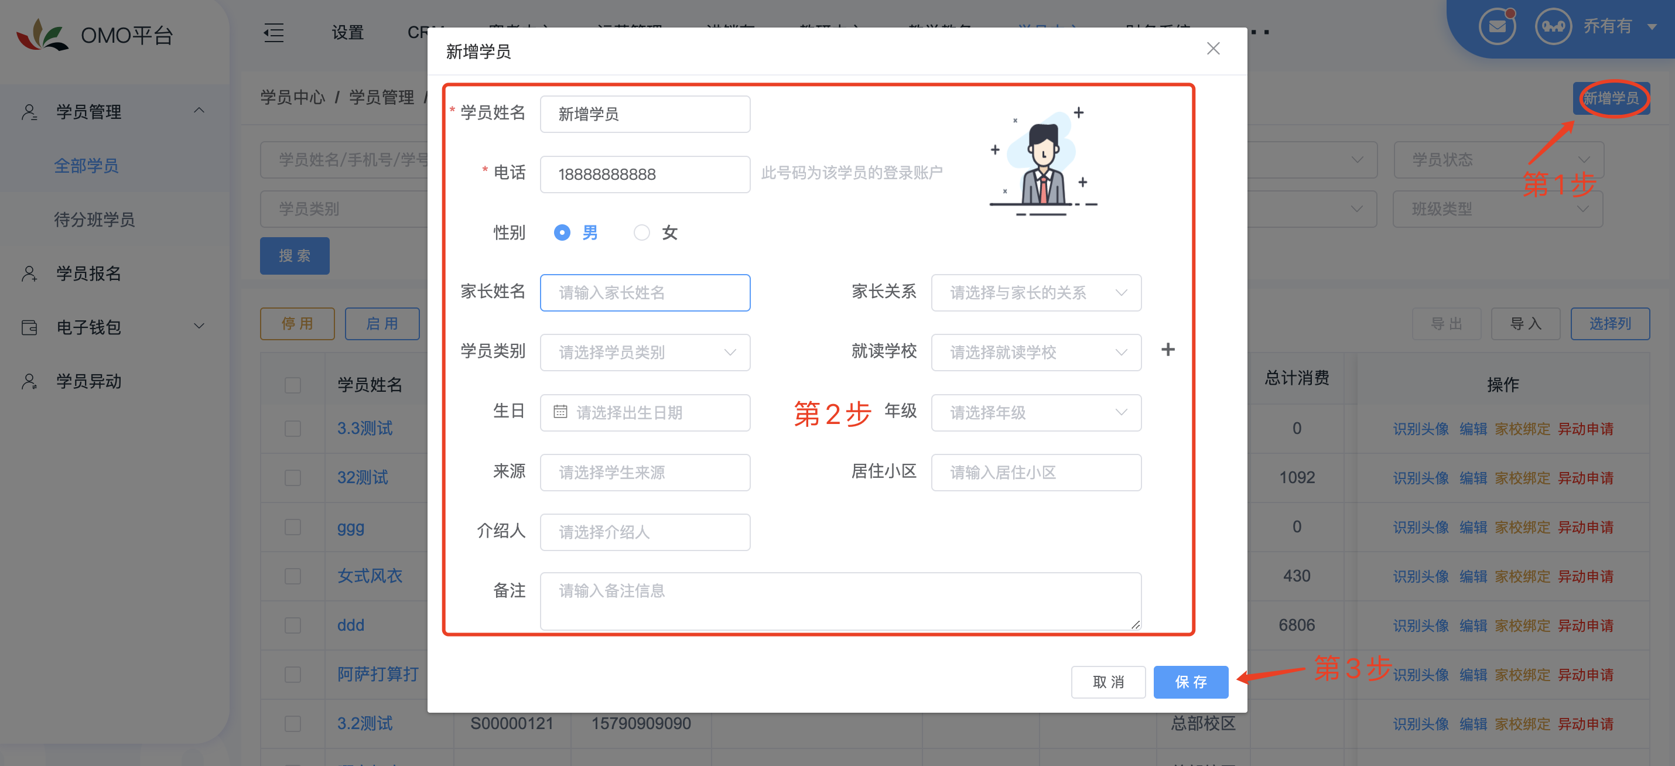Click the 电子钱包 wallet icon
1675x766 pixels.
pos(29,327)
